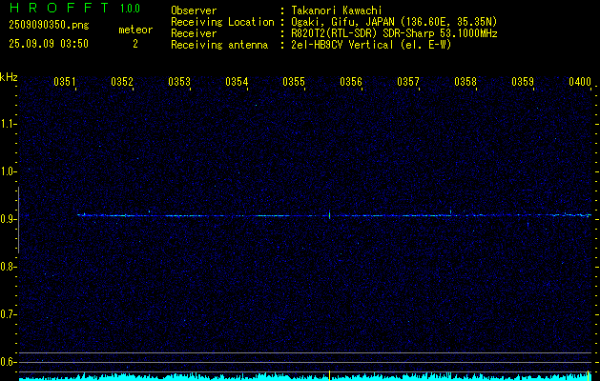
Task: Click the bright meteor echo spike near 0355
Action: click(329, 214)
